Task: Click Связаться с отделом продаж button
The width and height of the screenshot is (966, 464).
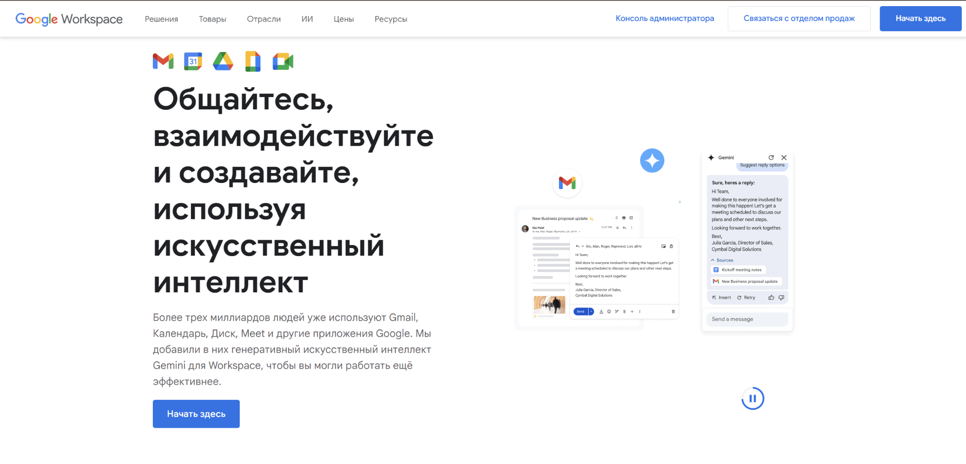Action: [x=799, y=18]
